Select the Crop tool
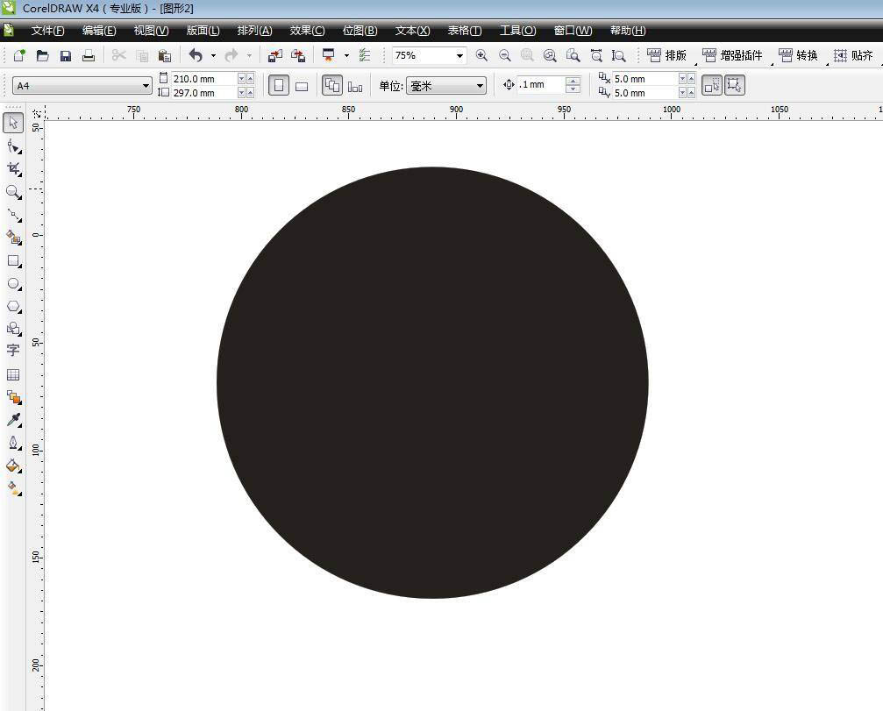The image size is (883, 711). click(13, 168)
